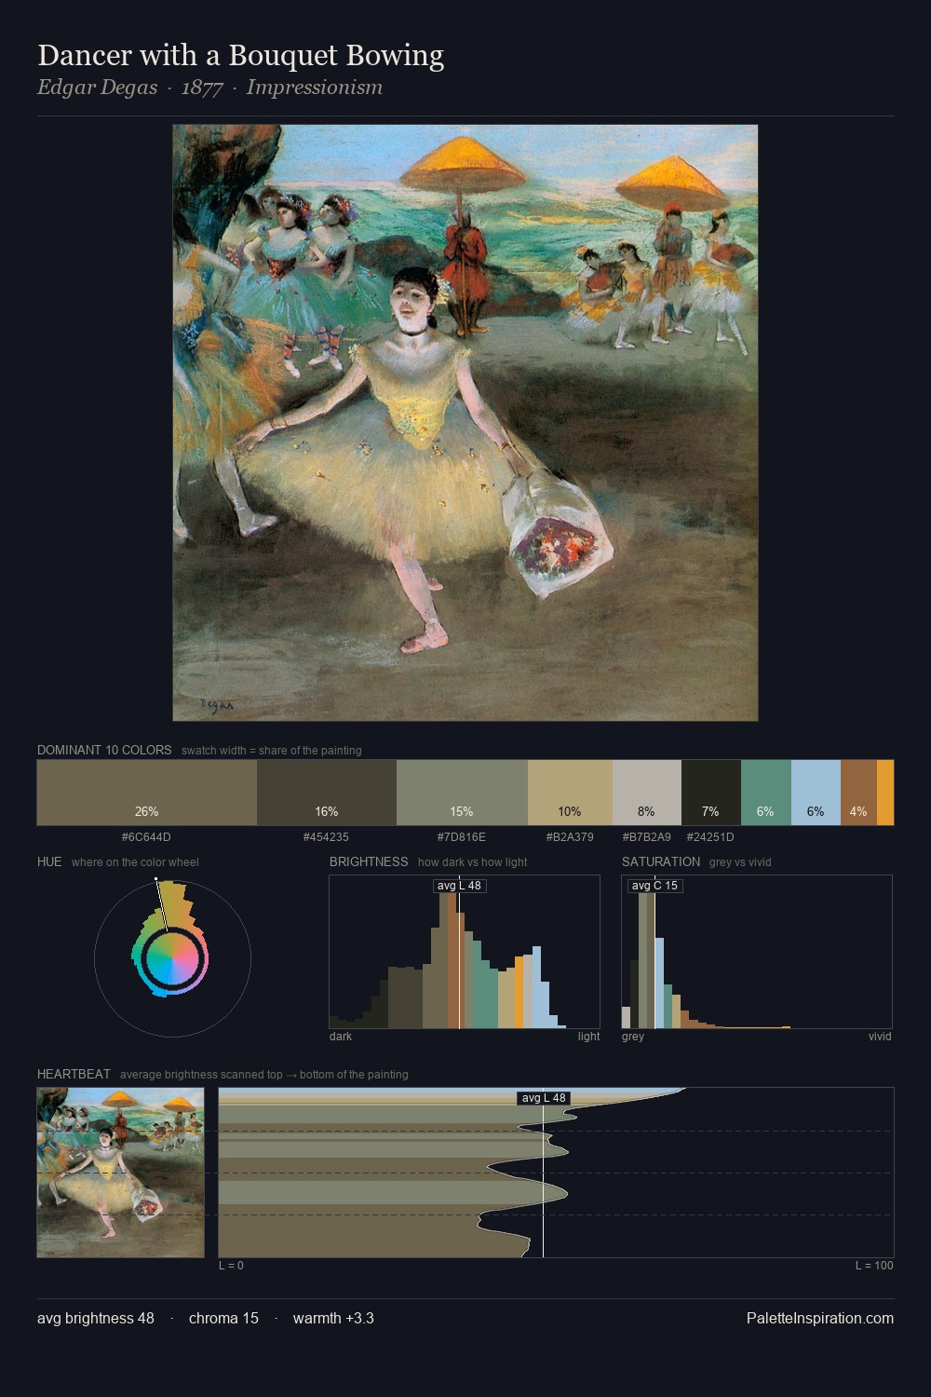Click the 'L = 0' axis label
This screenshot has width=931, height=1397.
(231, 1266)
